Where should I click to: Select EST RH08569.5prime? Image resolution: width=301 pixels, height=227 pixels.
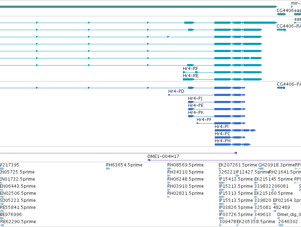pos(185,165)
